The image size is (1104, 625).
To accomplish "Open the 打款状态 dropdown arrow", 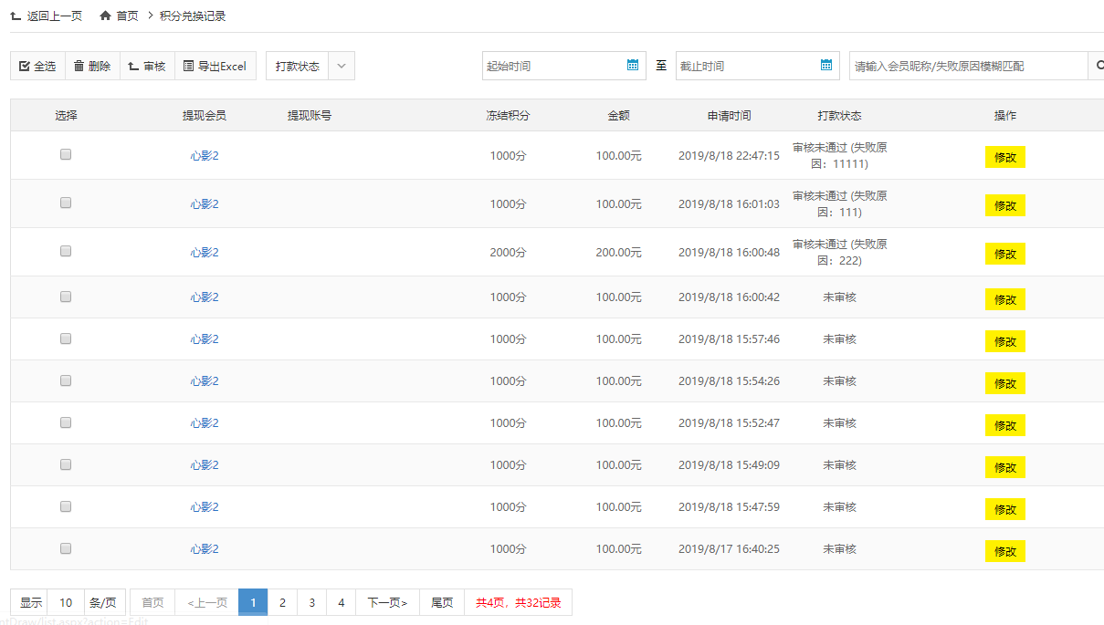I will point(342,66).
